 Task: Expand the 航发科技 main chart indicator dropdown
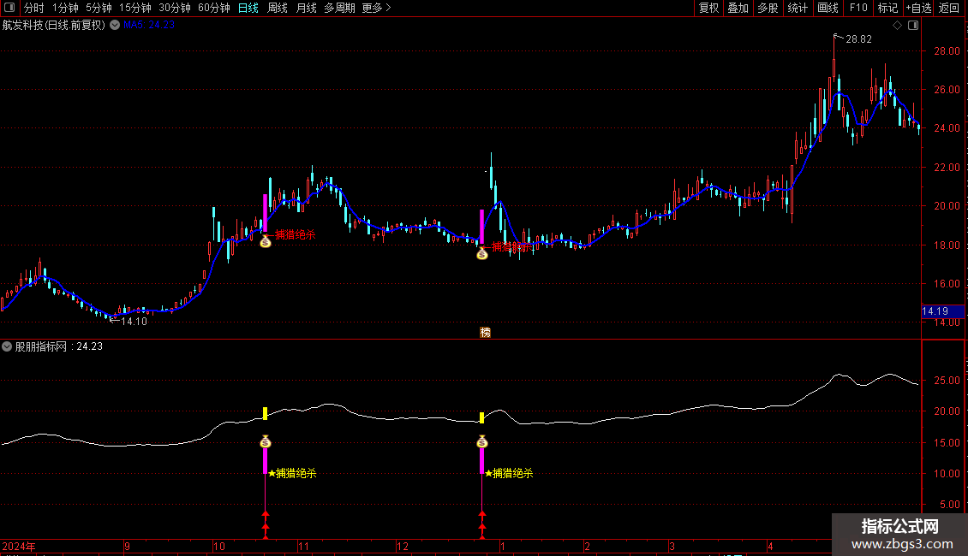[115, 25]
